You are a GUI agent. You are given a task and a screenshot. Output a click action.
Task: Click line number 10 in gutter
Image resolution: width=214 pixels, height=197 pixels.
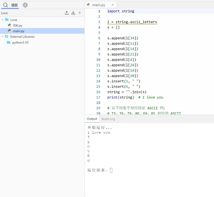click(98, 60)
